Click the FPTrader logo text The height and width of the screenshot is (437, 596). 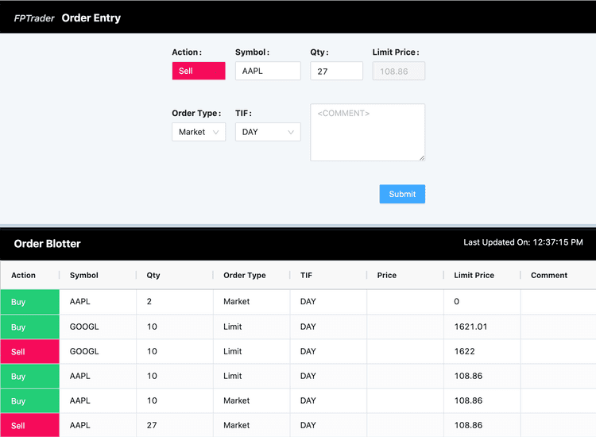34,18
